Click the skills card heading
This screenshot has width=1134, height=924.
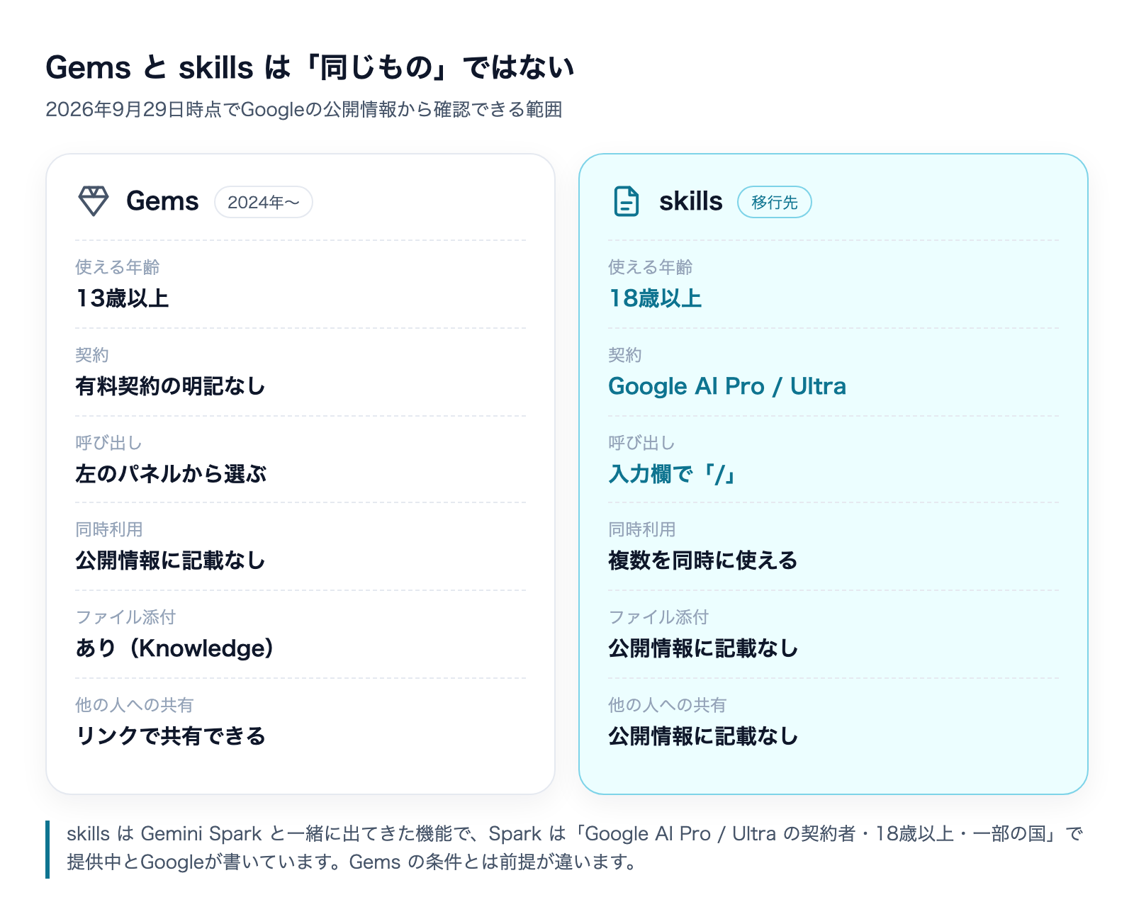(691, 201)
